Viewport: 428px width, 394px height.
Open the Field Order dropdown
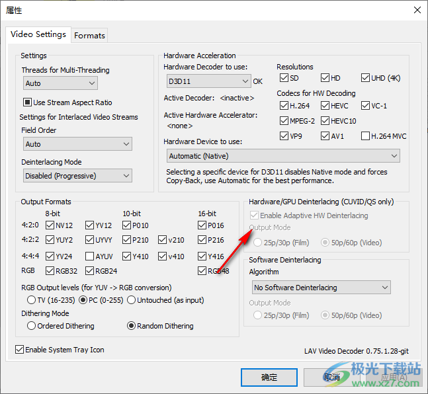coord(77,144)
